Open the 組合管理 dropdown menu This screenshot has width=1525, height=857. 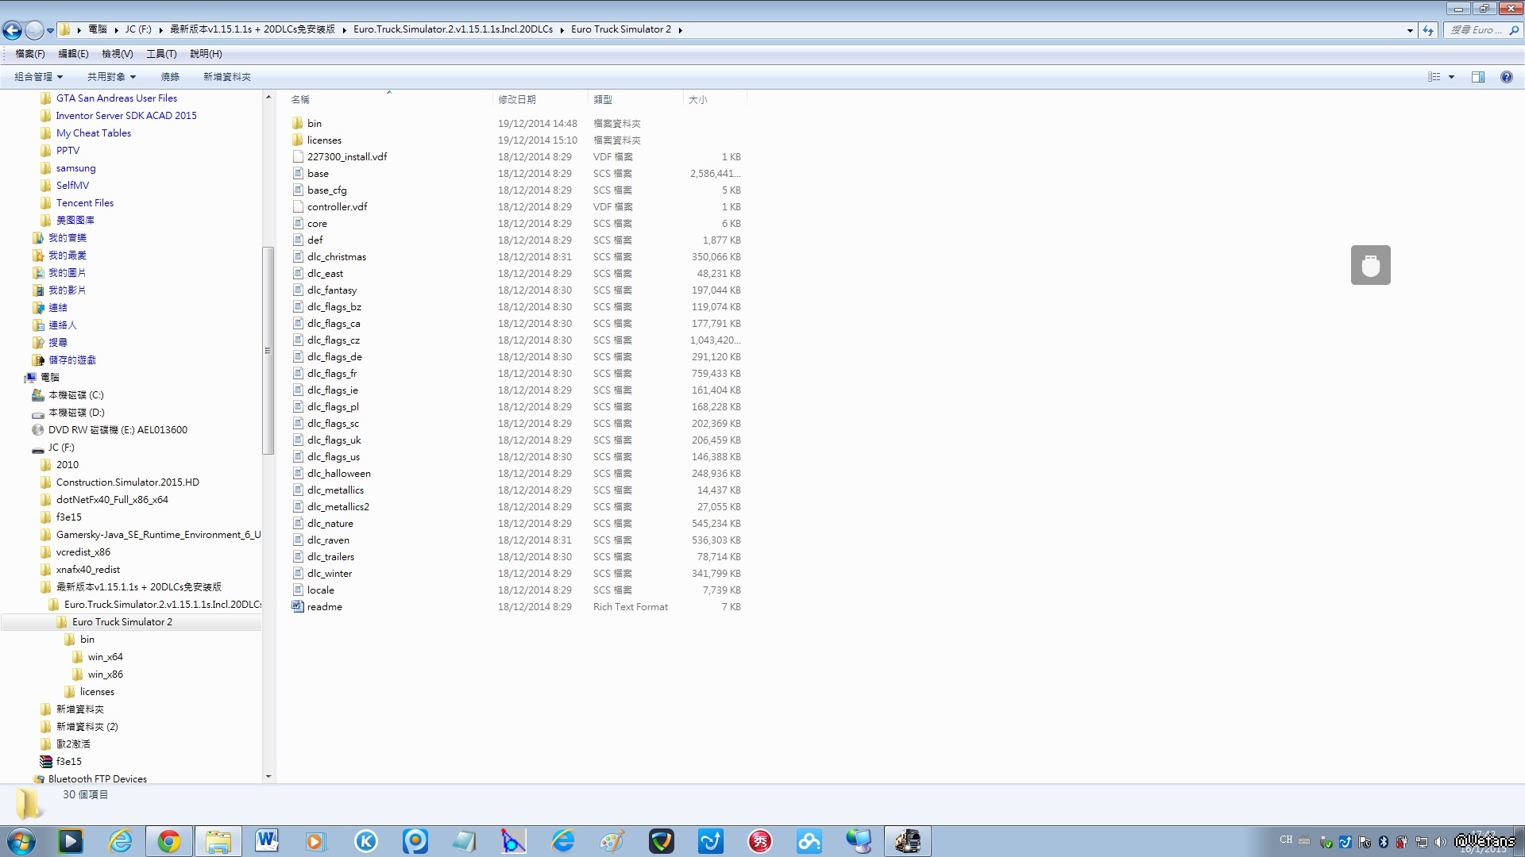point(38,77)
